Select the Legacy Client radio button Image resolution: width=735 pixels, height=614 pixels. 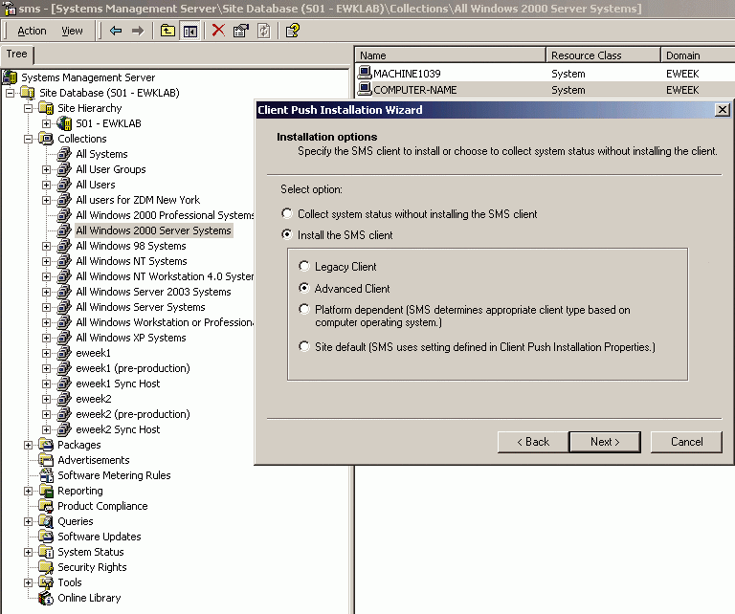coord(304,266)
